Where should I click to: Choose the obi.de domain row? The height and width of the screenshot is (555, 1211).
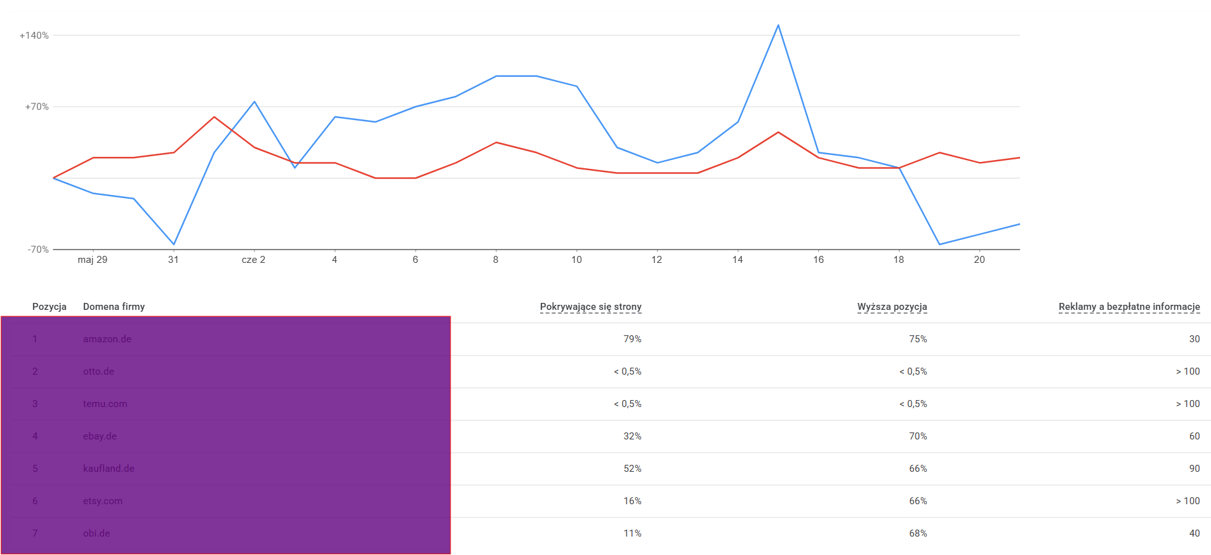(96, 533)
